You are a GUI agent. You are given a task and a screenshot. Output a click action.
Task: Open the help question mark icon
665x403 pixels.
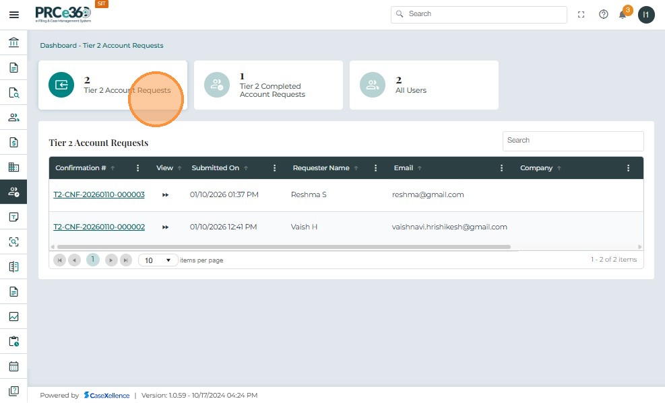coord(604,15)
